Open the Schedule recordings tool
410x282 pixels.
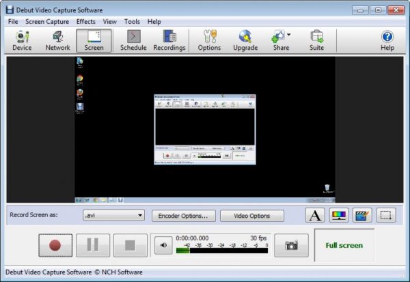pos(133,41)
